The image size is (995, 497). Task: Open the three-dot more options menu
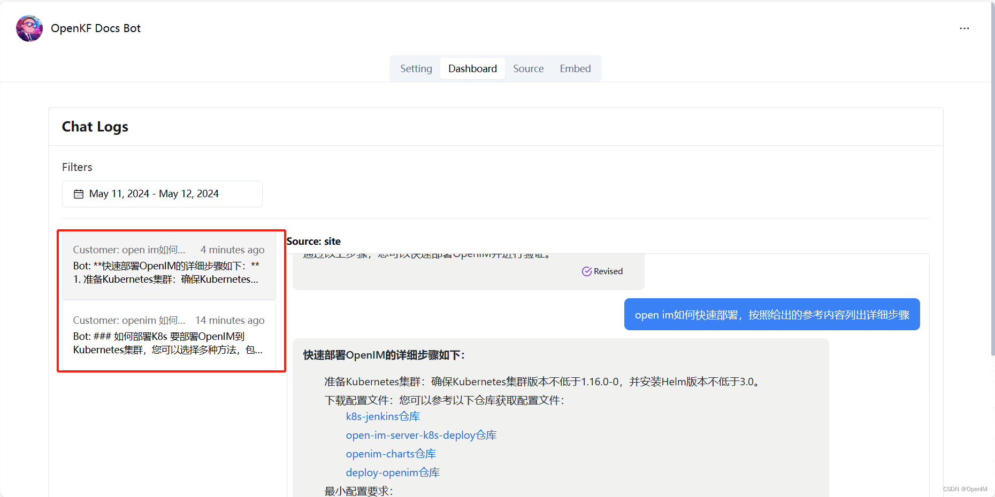pos(964,28)
